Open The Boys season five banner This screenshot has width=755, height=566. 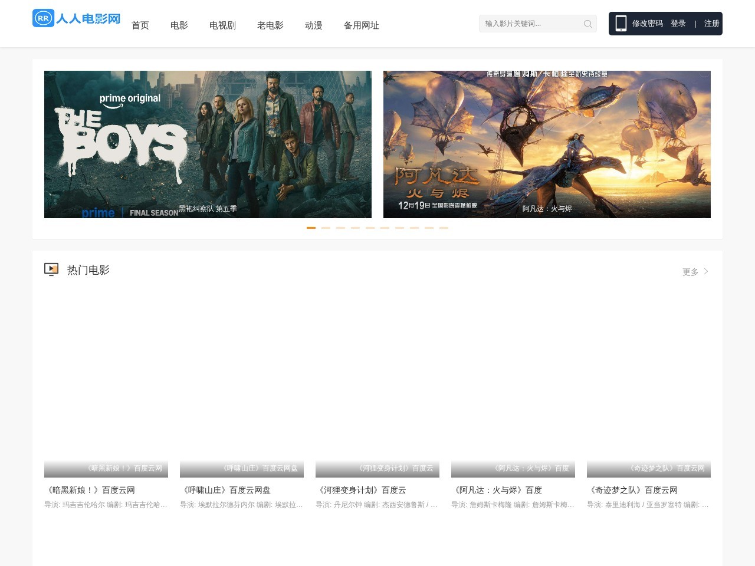pos(208,144)
